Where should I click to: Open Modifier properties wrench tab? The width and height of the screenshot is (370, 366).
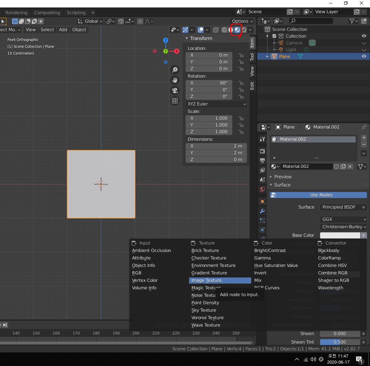coord(262,211)
